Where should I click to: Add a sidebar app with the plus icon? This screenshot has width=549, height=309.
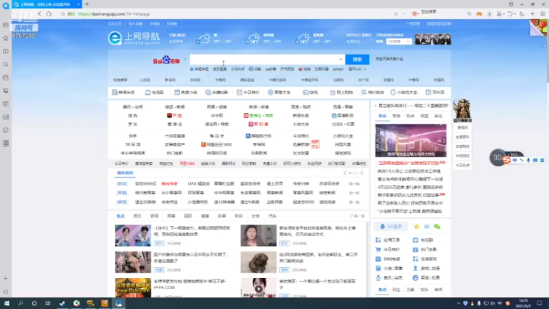5,279
